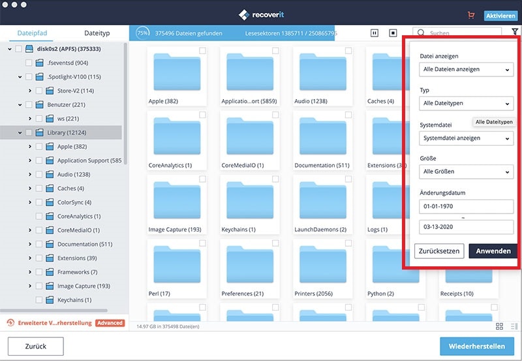
Task: Click the search magnifier icon
Action: 421,33
